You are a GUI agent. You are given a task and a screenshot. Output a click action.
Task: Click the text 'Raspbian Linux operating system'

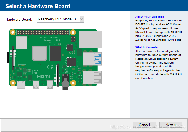click(157, 59)
